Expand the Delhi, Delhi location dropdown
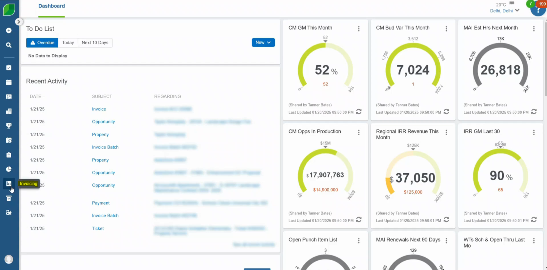This screenshot has height=270, width=547. tap(505, 11)
